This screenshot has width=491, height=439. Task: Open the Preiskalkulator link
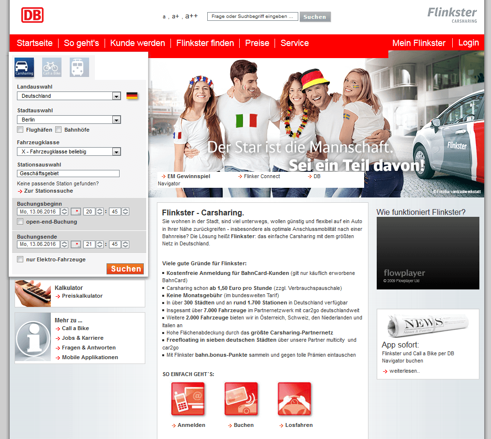pyautogui.click(x=82, y=296)
